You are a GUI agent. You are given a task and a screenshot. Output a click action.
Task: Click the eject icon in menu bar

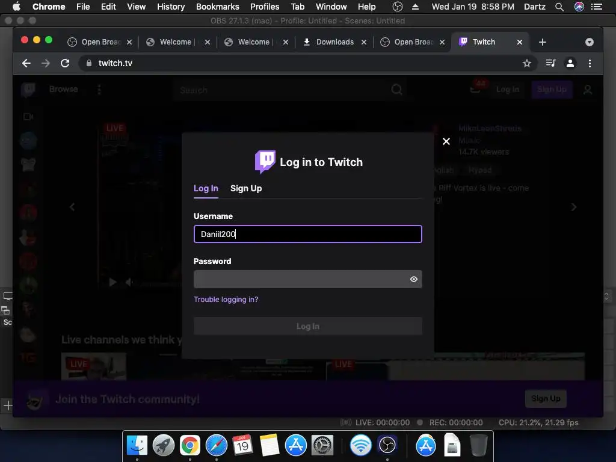pyautogui.click(x=415, y=7)
